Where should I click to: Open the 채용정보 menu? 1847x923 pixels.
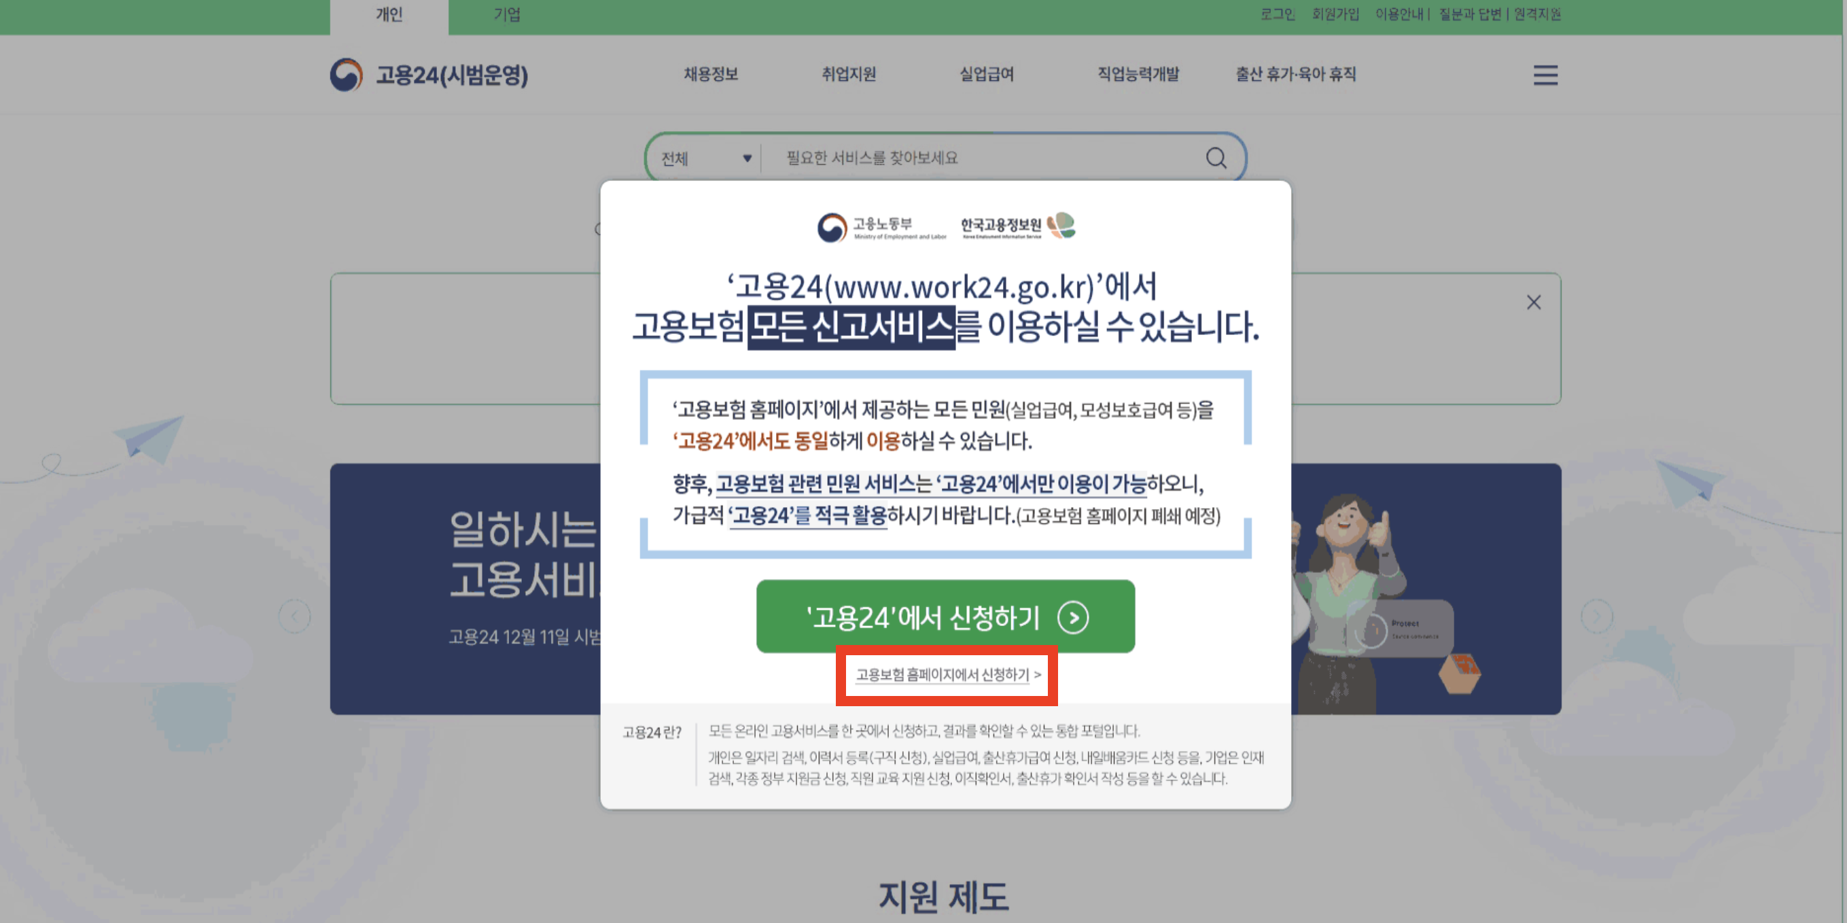tap(711, 75)
